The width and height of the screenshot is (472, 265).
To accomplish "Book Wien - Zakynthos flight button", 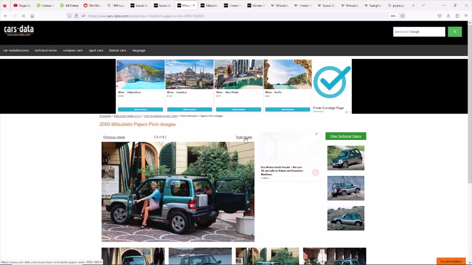I will click(x=140, y=109).
